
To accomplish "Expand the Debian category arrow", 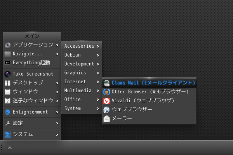I will [x=98, y=55].
